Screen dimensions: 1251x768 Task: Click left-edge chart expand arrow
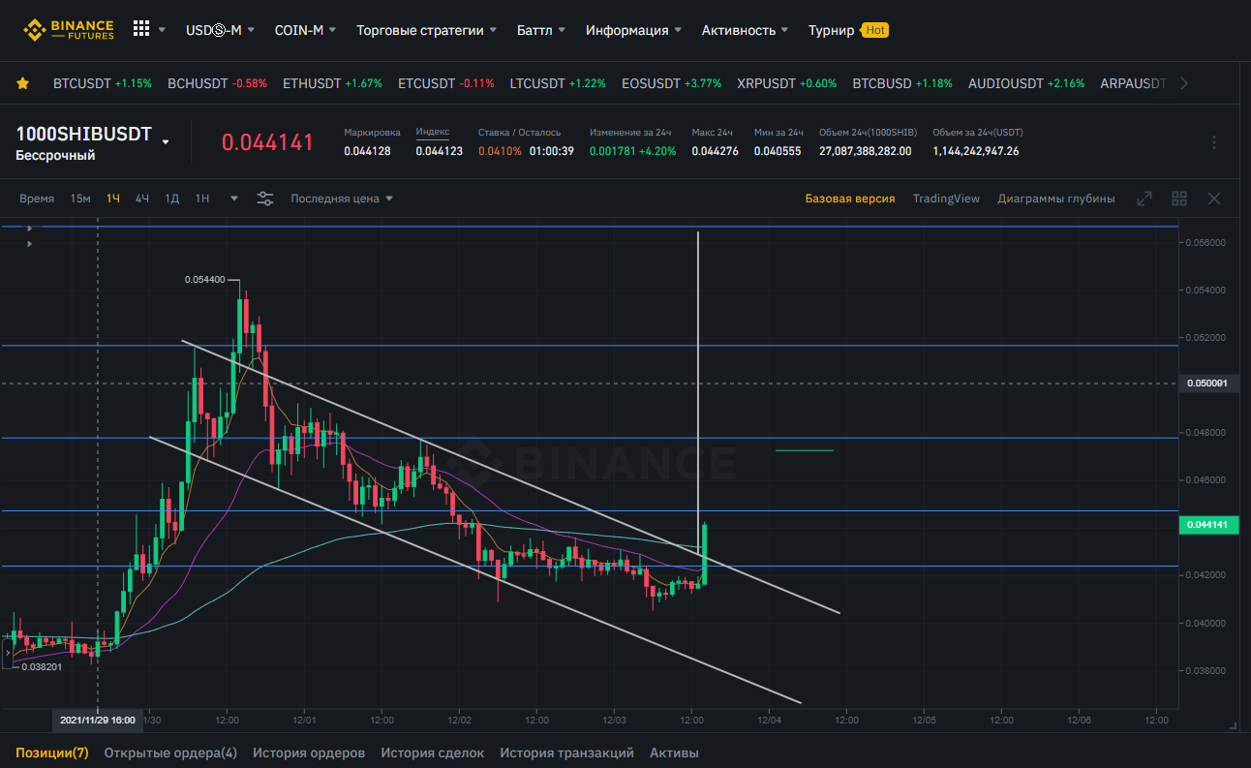tap(7, 655)
